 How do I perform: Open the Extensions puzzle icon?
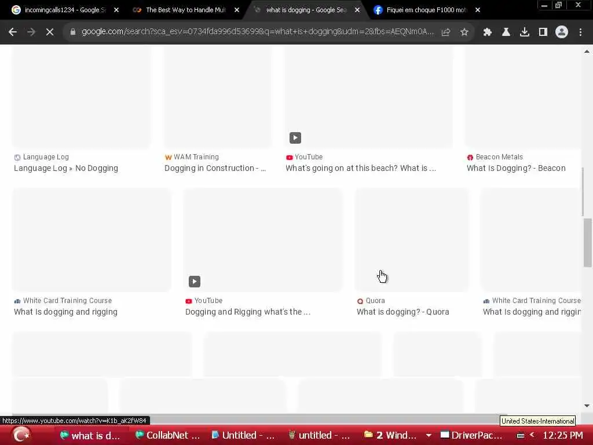click(487, 32)
